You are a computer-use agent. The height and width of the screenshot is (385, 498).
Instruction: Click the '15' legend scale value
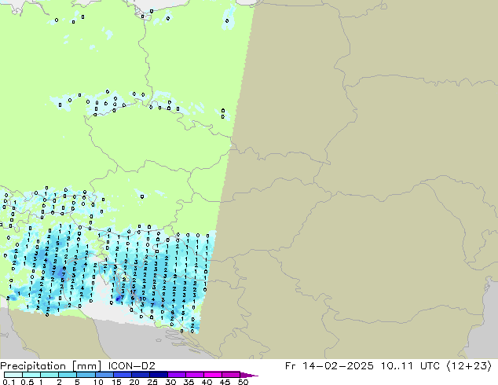(116, 382)
